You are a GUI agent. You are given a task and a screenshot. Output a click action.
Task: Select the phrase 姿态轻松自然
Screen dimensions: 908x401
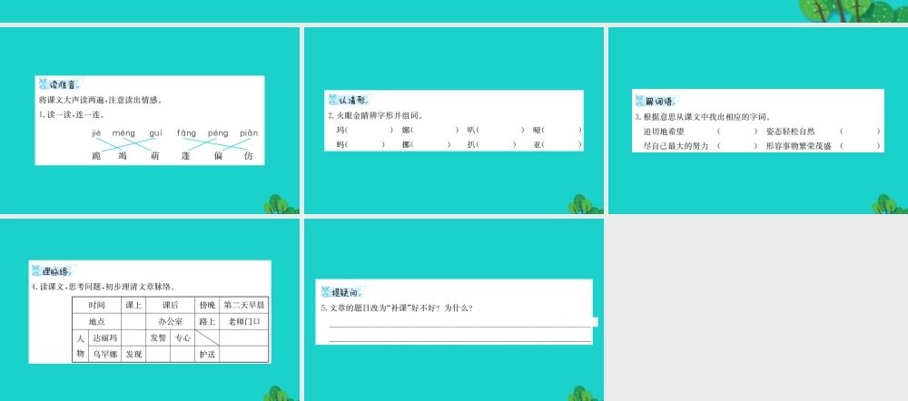(790, 132)
